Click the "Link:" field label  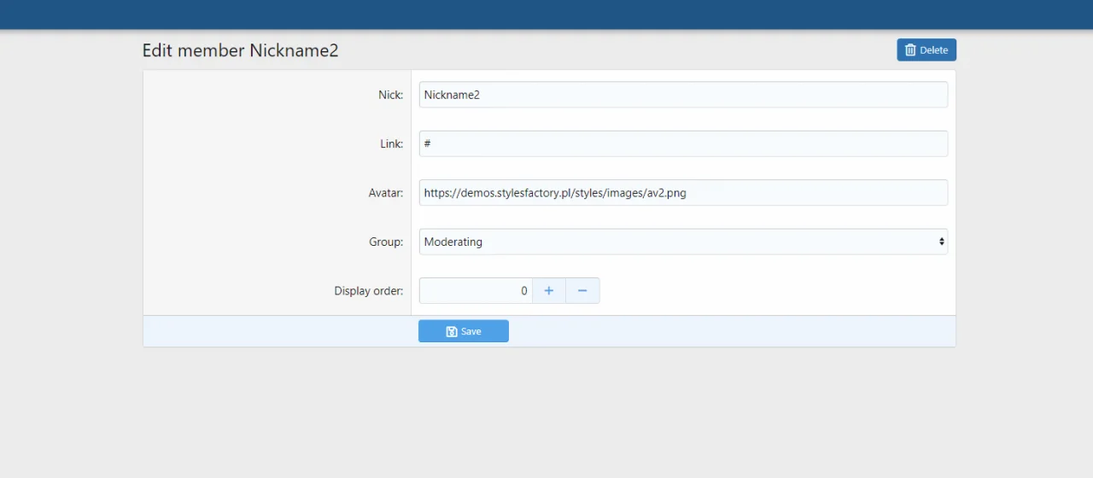(x=391, y=144)
